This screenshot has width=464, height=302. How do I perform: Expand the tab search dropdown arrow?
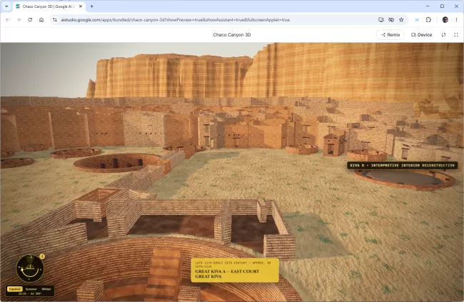coord(6,6)
